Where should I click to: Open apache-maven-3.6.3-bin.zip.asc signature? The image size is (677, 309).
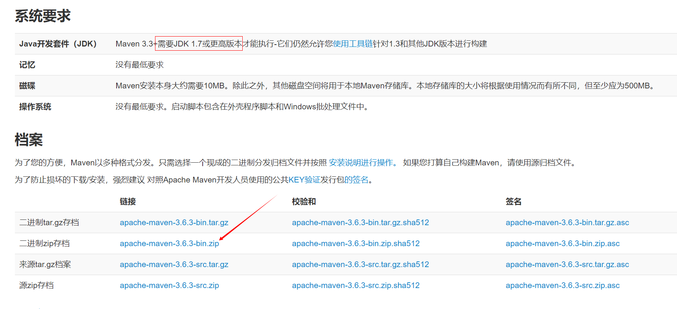click(x=563, y=243)
